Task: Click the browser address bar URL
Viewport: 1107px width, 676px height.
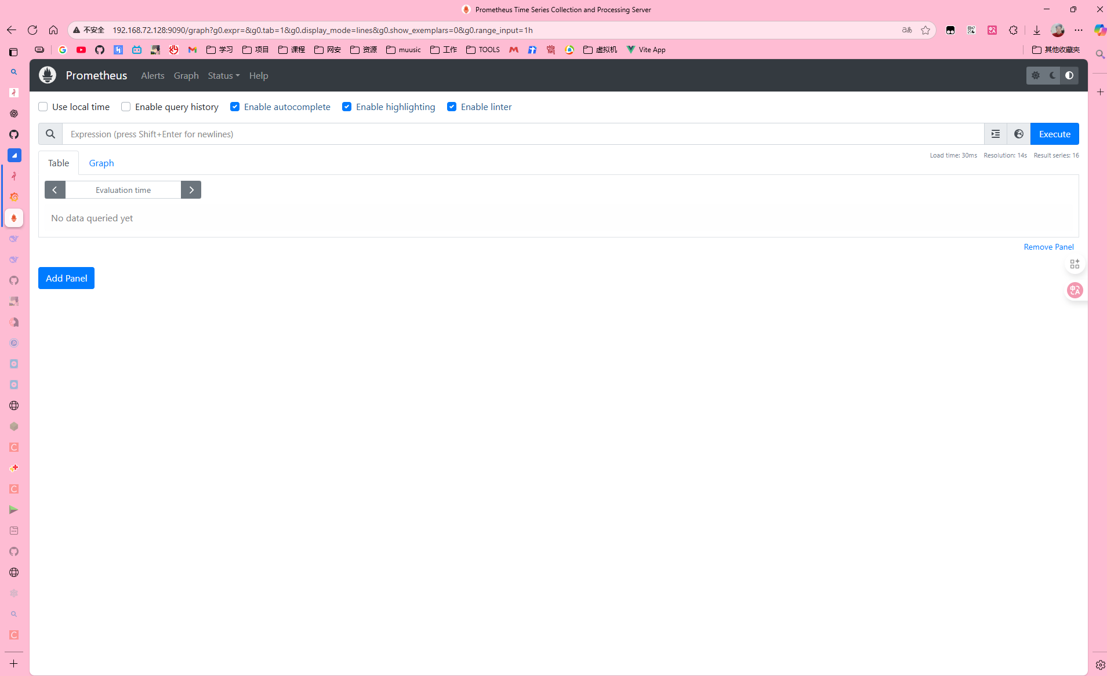Action: 322,30
